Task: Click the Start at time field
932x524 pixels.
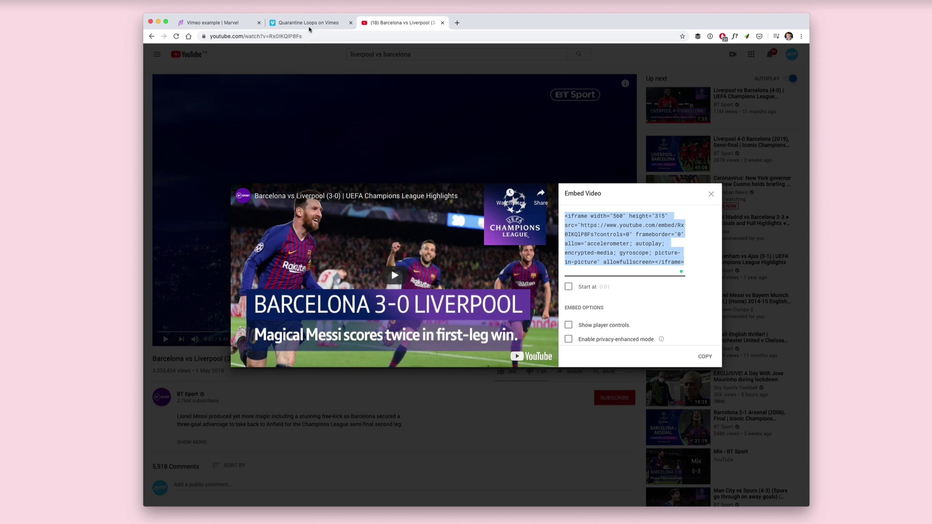Action: (x=604, y=287)
